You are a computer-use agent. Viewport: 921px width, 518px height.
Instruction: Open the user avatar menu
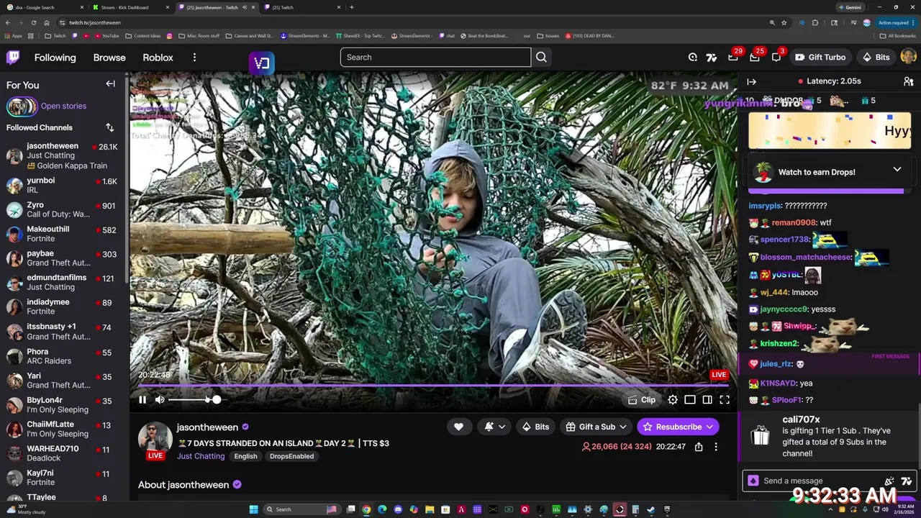click(x=908, y=57)
